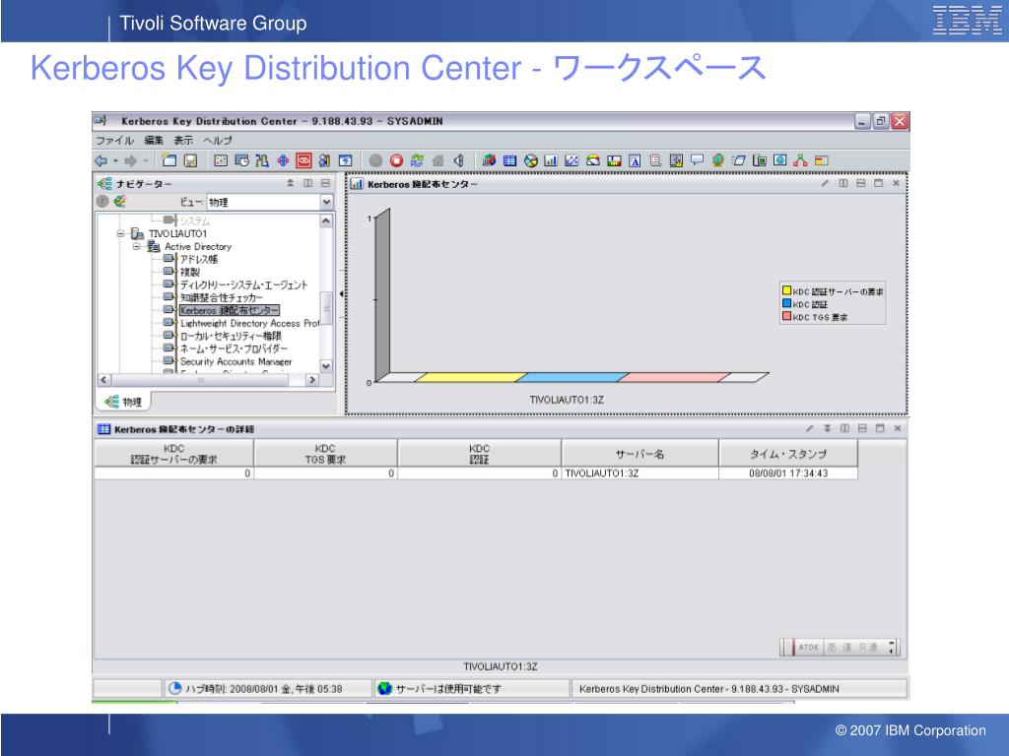This screenshot has width=1009, height=756.
Task: Sort by サーバー名 column header
Action: (639, 454)
